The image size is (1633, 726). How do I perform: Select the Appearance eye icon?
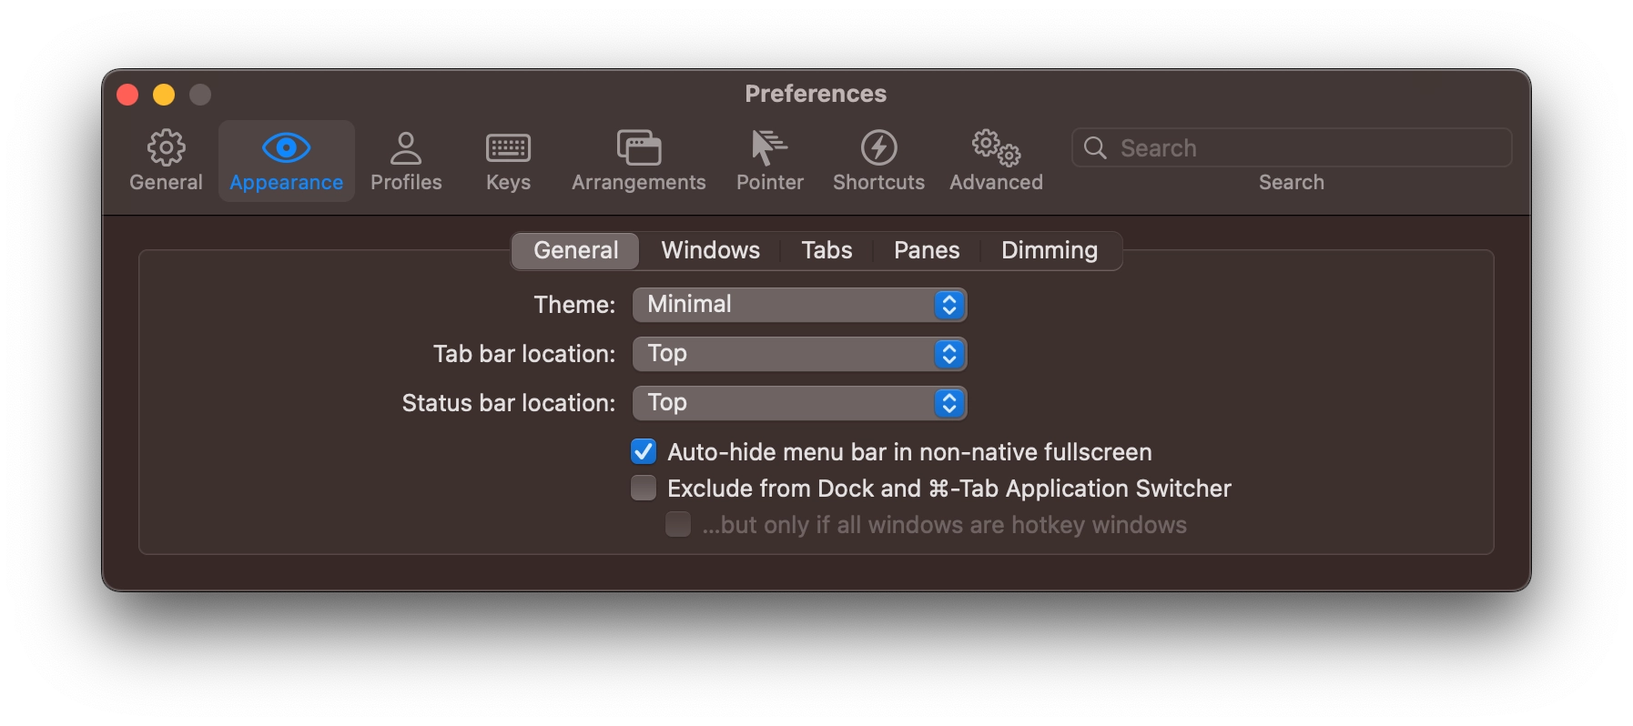286,147
